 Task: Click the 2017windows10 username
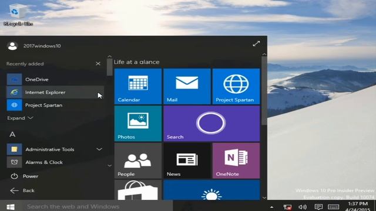tap(42, 46)
